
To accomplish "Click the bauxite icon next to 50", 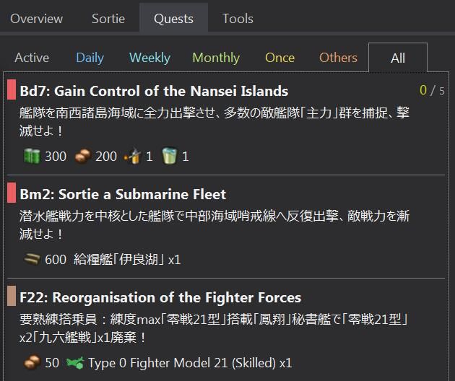I will pyautogui.click(x=32, y=362).
